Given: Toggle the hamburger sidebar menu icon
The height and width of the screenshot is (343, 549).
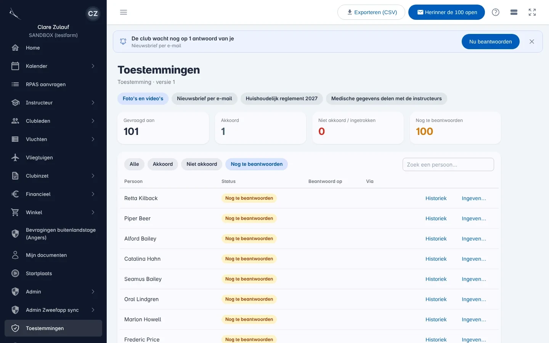Looking at the screenshot, I should coord(124,12).
